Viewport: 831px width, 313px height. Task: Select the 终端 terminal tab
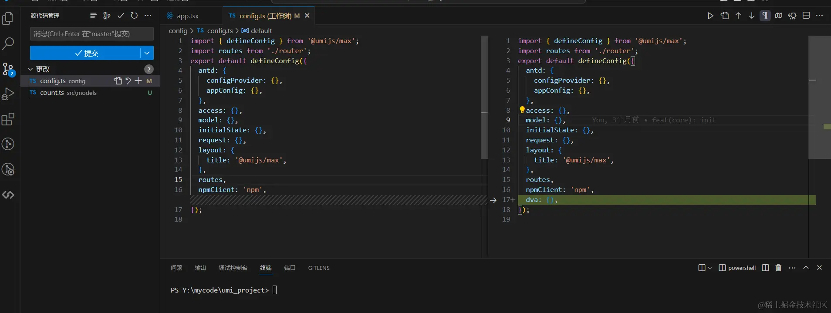coord(266,268)
